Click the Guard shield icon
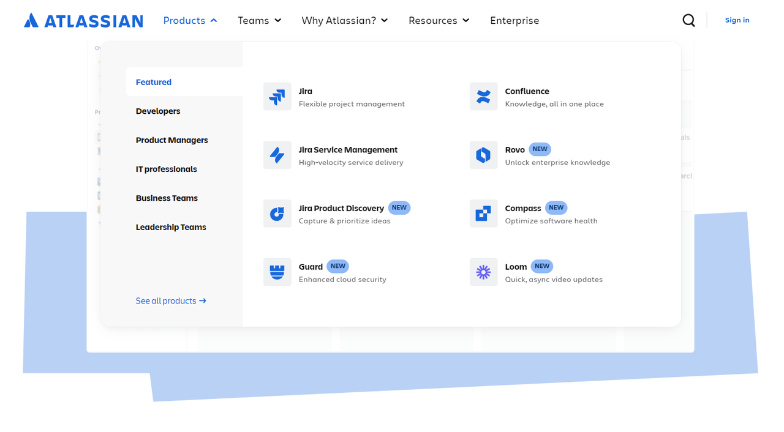Viewport: 784px width, 432px height. 277,272
